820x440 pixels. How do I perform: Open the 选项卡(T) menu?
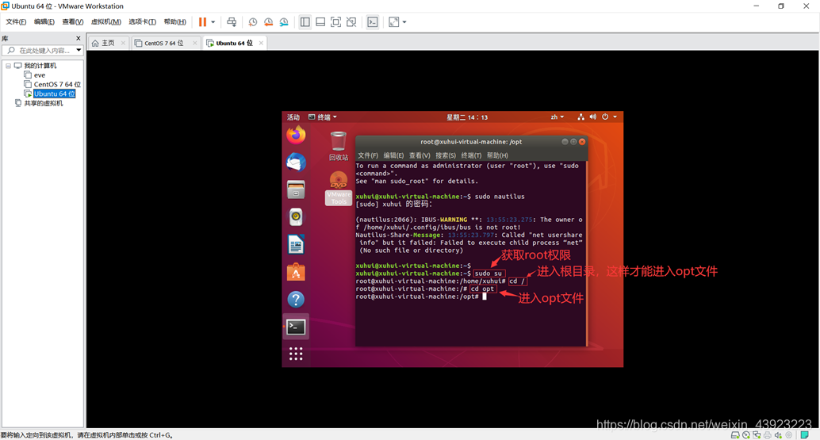click(142, 22)
